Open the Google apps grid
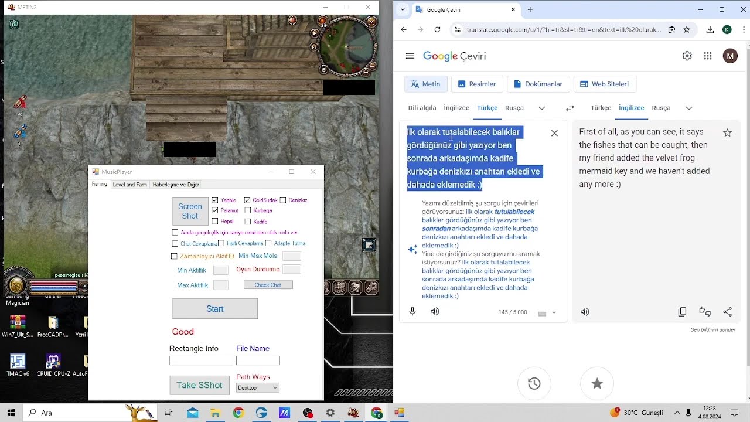Image resolution: width=750 pixels, height=422 pixels. click(708, 56)
